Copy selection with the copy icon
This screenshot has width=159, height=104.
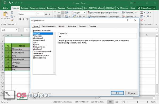coord(12,16)
